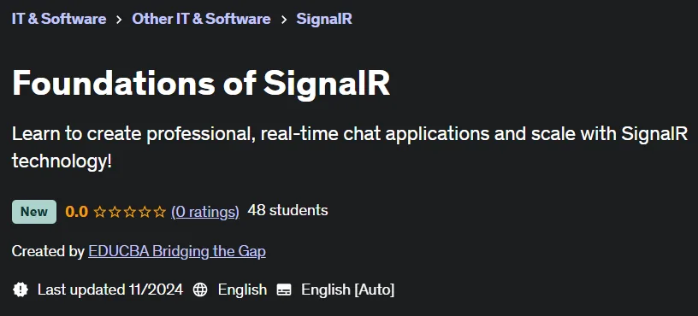Click the second breadcrumb chevron separator
Image resolution: width=698 pixels, height=316 pixels.
click(284, 20)
